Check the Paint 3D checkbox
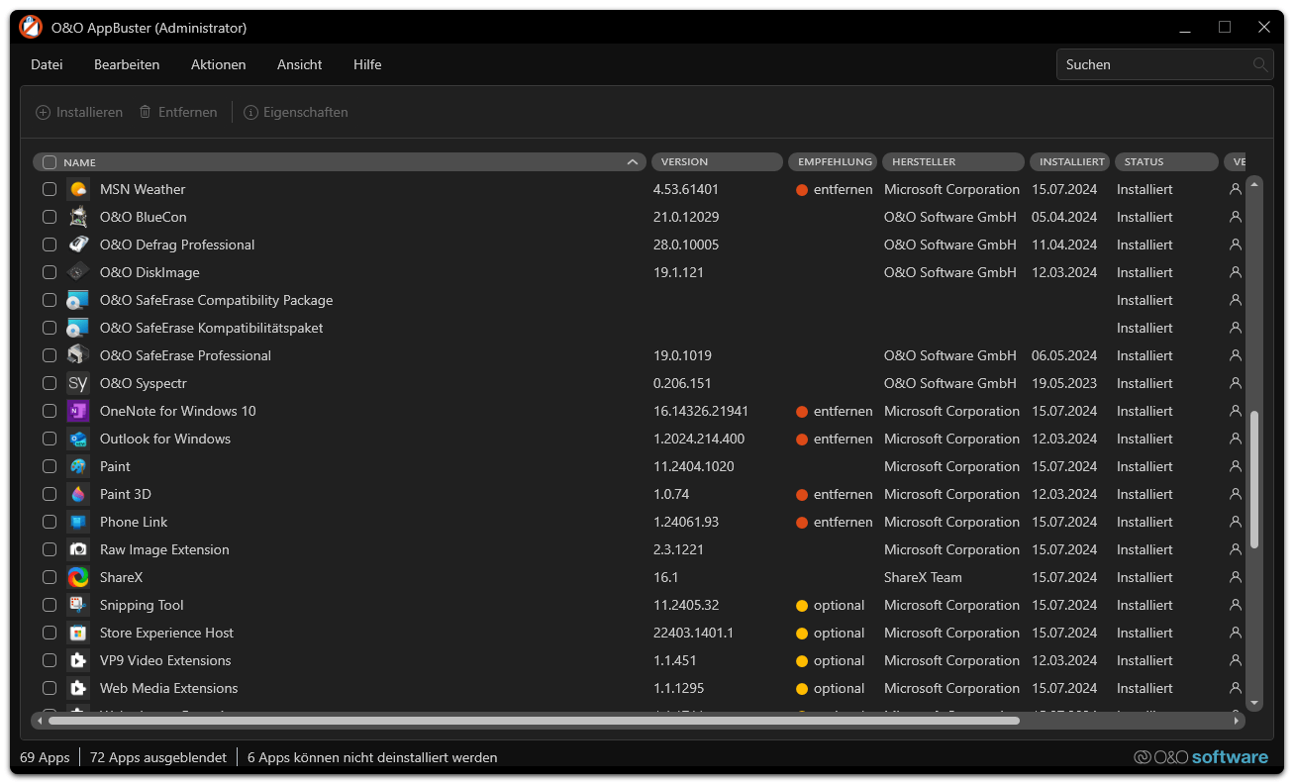 (50, 494)
